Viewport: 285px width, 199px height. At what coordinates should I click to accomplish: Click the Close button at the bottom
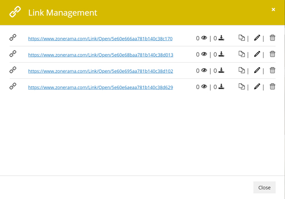[265, 187]
